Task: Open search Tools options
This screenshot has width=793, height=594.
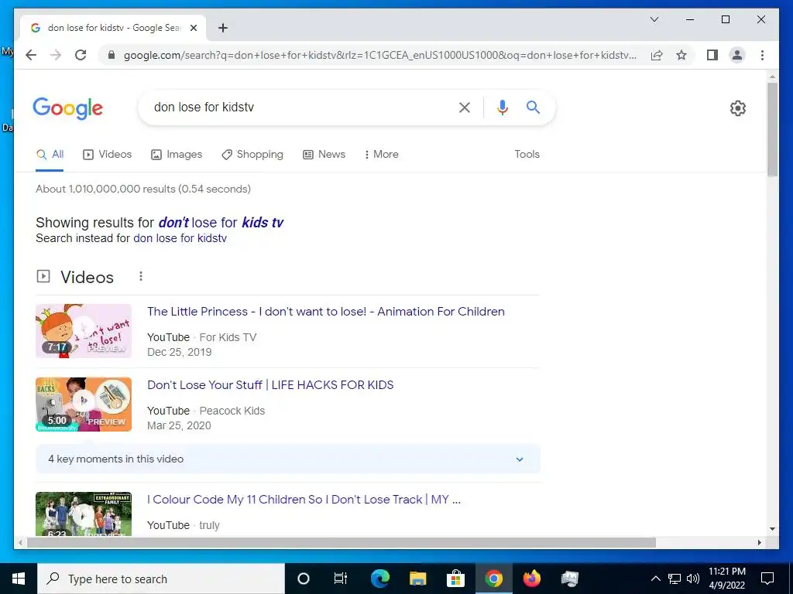Action: [x=527, y=155]
